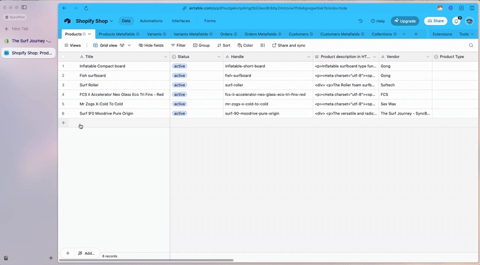Image resolution: width=480 pixels, height=265 pixels.
Task: Expand the Grid view options chevron
Action: pyautogui.click(x=129, y=46)
